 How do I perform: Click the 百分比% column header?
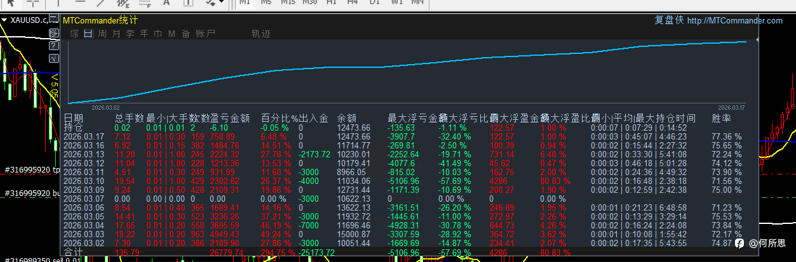point(280,118)
